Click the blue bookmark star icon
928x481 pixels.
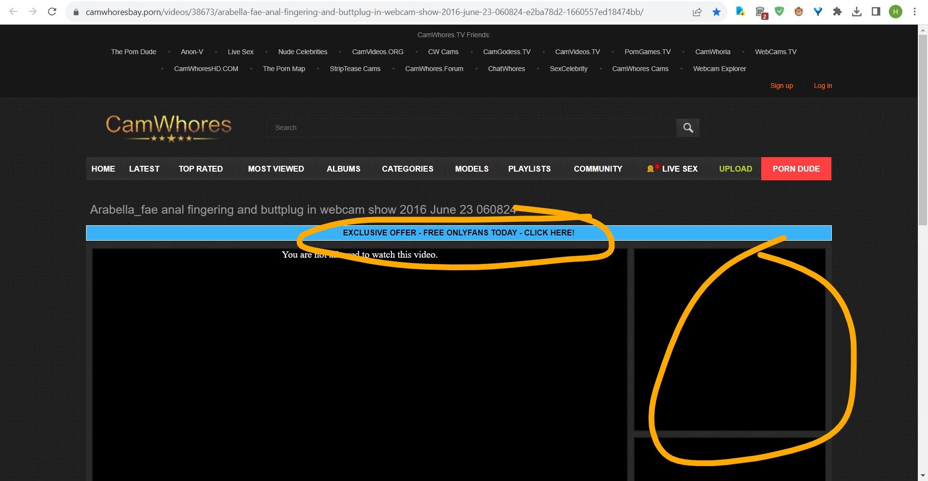point(716,12)
